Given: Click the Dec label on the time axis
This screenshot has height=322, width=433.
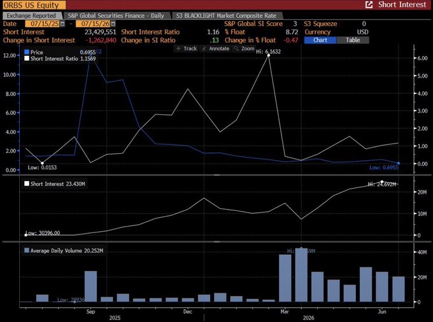Looking at the screenshot, I should (x=187, y=312).
